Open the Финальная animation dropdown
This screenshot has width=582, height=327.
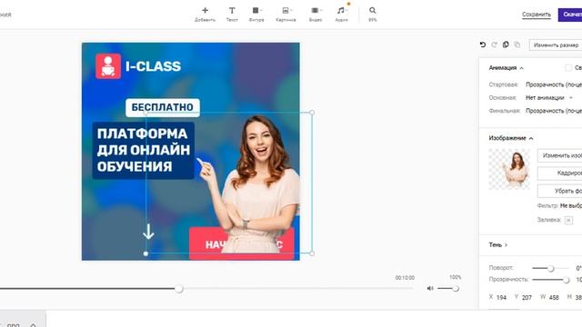[x=554, y=111]
